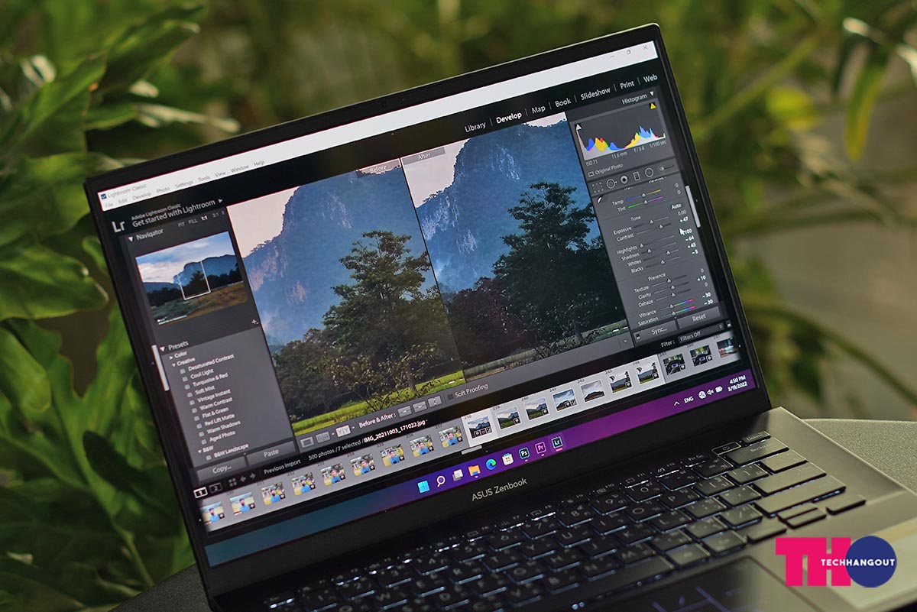This screenshot has width=917, height=612.
Task: Open the Web module
Action: point(650,79)
